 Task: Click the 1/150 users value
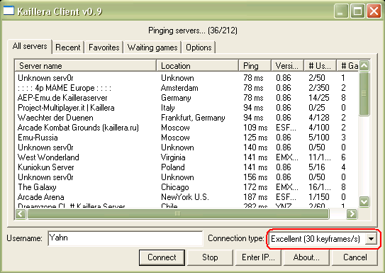pyautogui.click(x=318, y=197)
